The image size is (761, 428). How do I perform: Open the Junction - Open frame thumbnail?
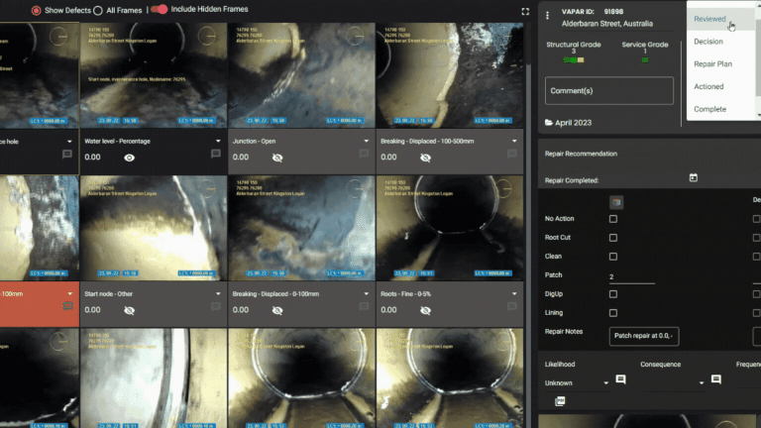(x=301, y=75)
